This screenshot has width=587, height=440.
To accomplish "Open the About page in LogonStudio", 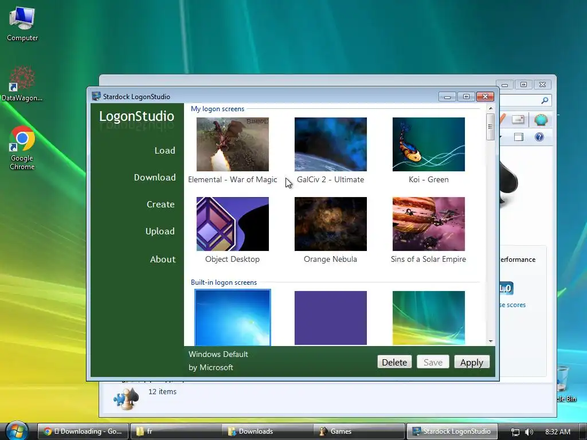I will 163,260.
